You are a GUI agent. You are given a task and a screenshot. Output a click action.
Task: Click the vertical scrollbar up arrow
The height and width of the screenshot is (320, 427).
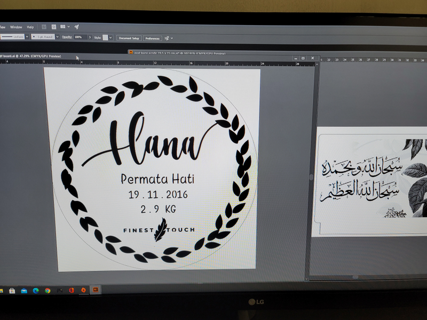[x=317, y=65]
